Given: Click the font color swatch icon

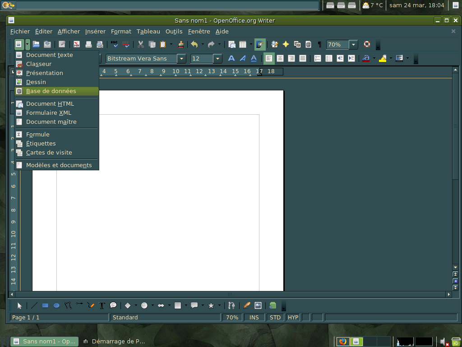Looking at the screenshot, I should pyautogui.click(x=365, y=58).
